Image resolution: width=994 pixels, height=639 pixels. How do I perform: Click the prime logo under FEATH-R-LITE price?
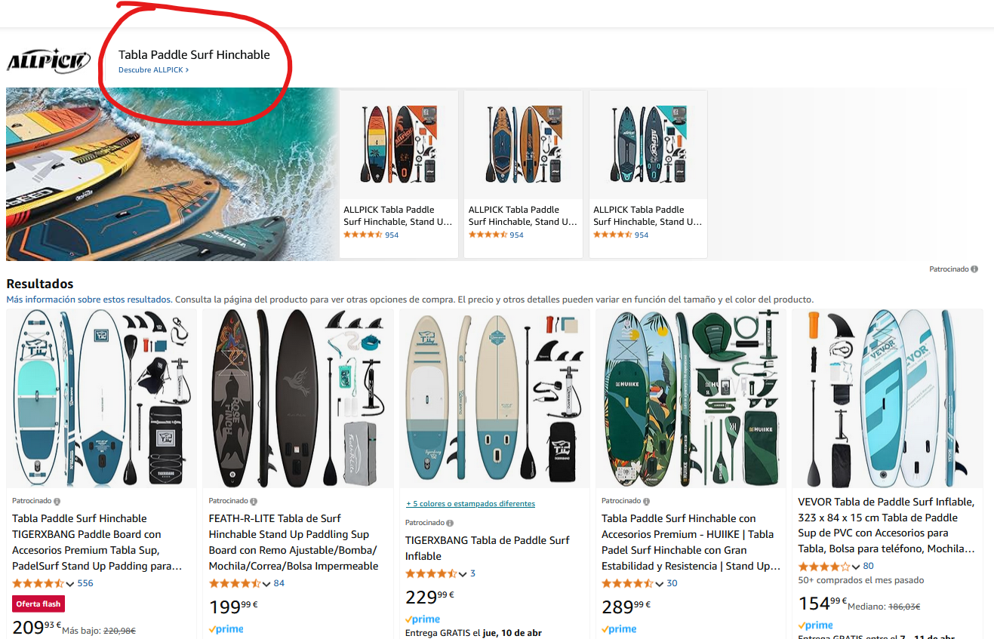(226, 629)
